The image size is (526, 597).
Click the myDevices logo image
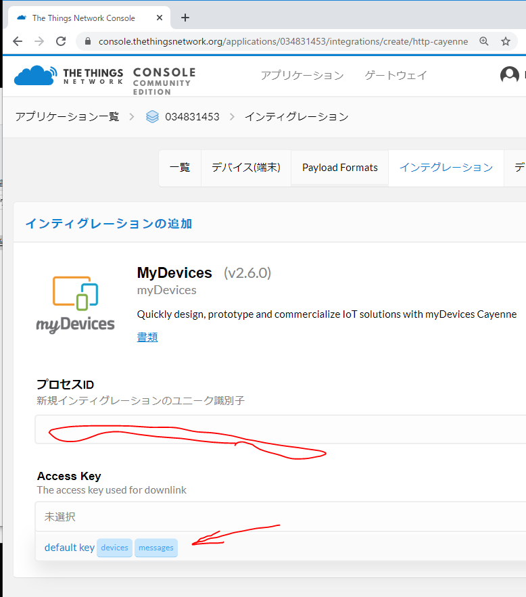[75, 305]
